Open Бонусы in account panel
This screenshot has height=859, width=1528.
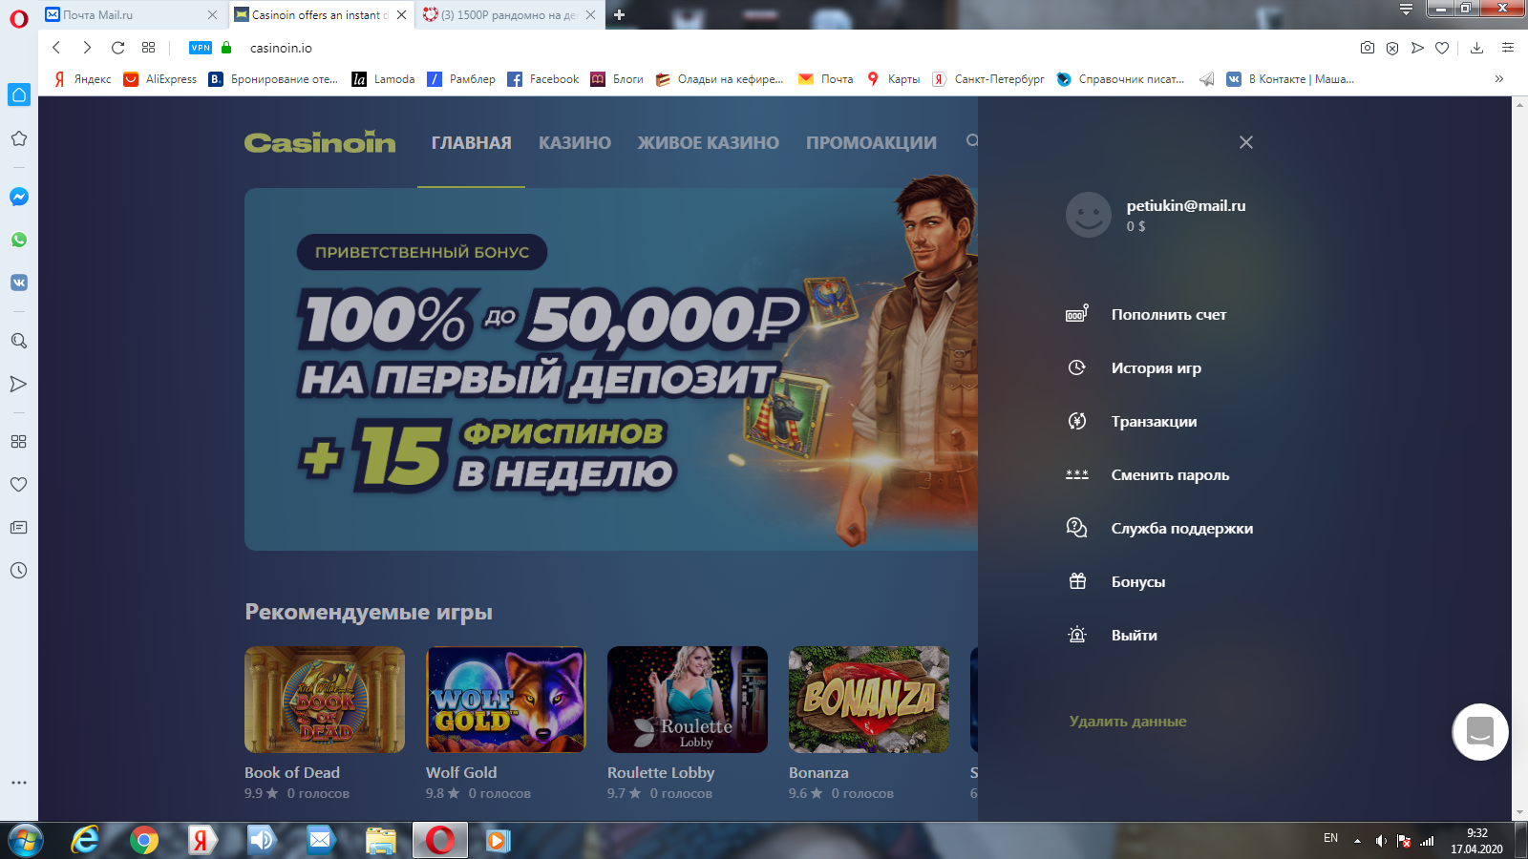click(x=1138, y=582)
